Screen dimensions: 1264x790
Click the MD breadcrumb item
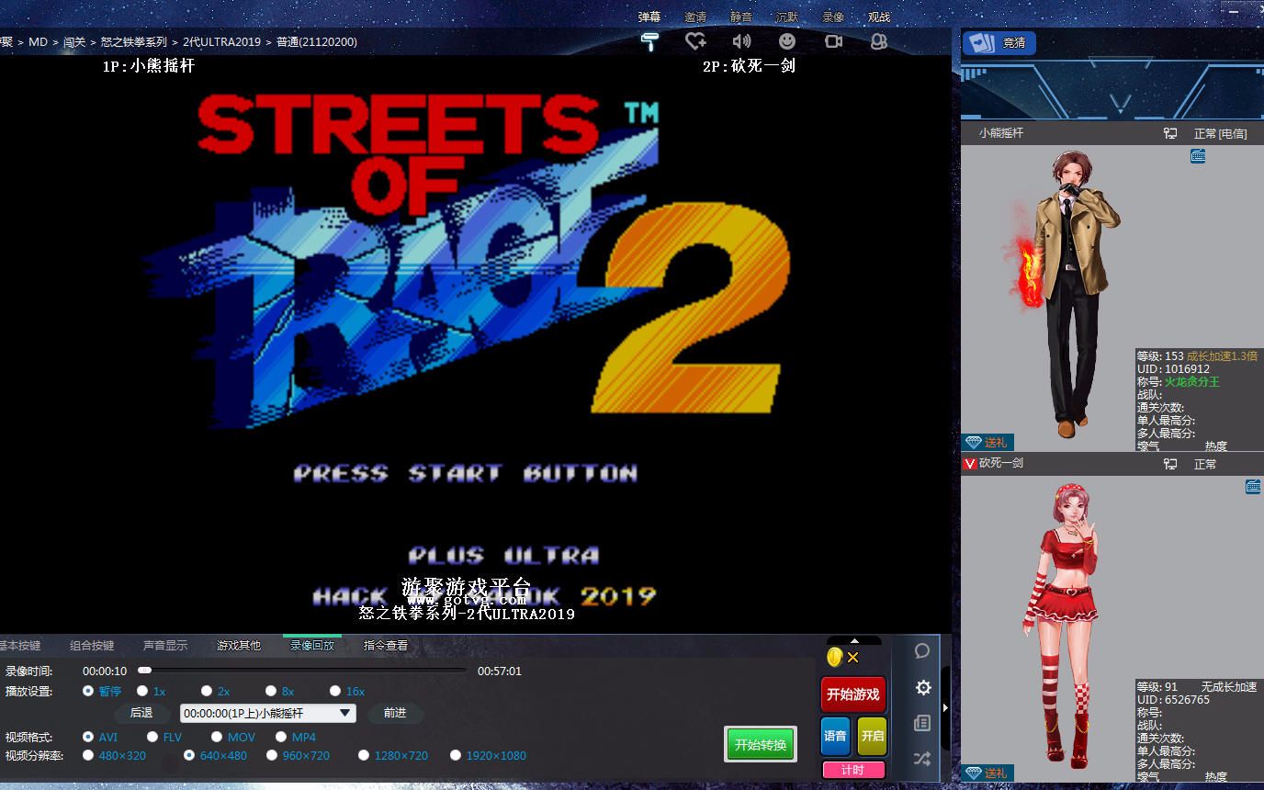point(38,41)
